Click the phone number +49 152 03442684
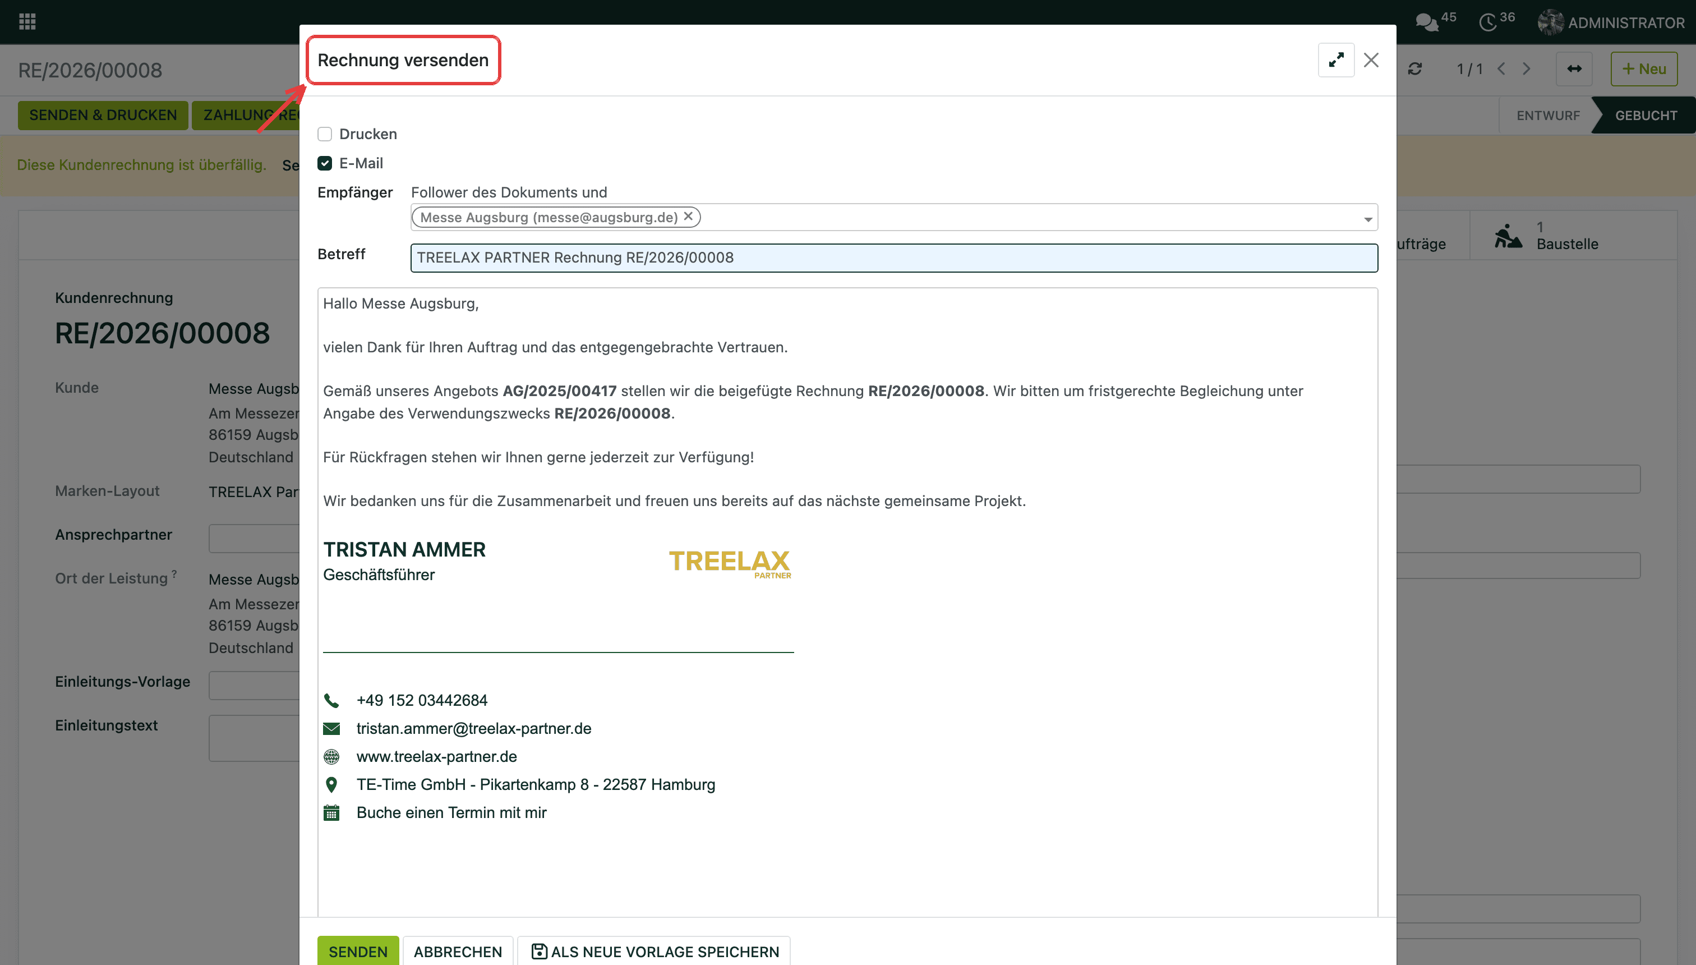This screenshot has width=1696, height=965. point(421,701)
